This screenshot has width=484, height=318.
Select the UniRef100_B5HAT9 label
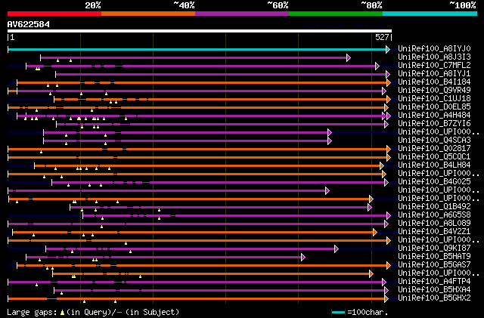point(434,256)
